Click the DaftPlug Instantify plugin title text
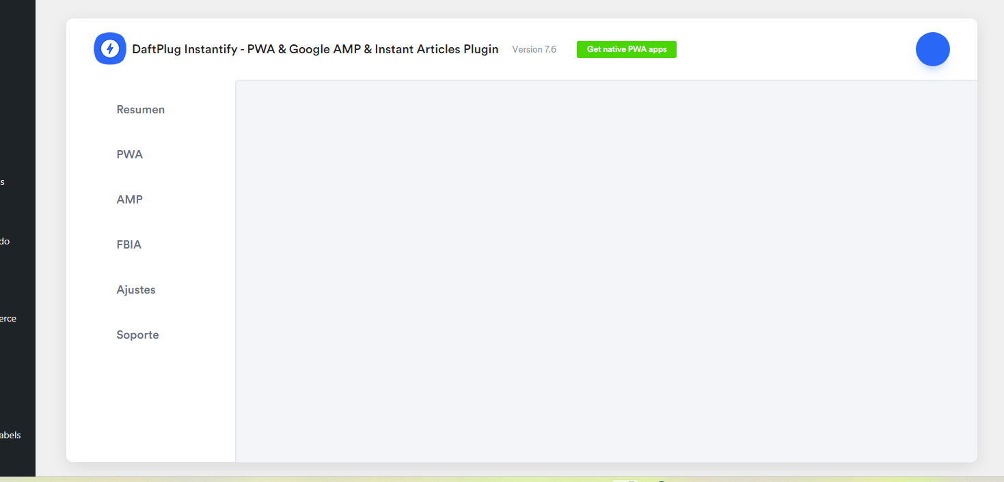The height and width of the screenshot is (482, 1004). (315, 49)
